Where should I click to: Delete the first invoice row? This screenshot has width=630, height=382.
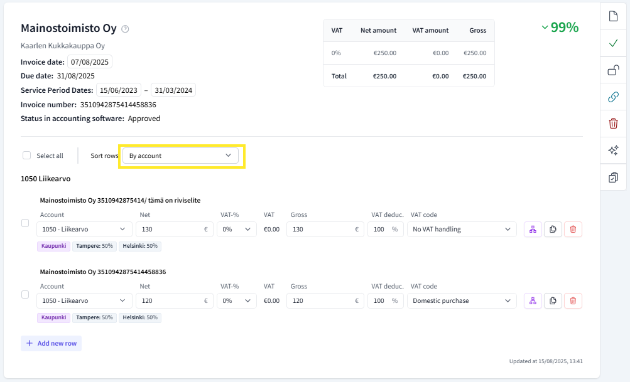click(x=573, y=230)
